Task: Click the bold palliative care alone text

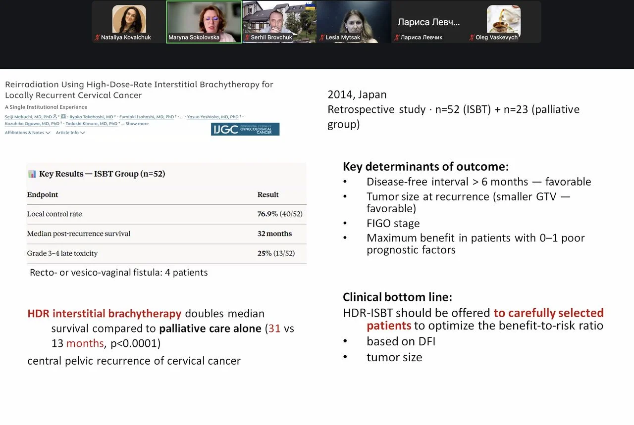Action: pos(210,329)
